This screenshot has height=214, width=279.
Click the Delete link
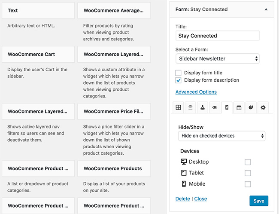click(183, 199)
